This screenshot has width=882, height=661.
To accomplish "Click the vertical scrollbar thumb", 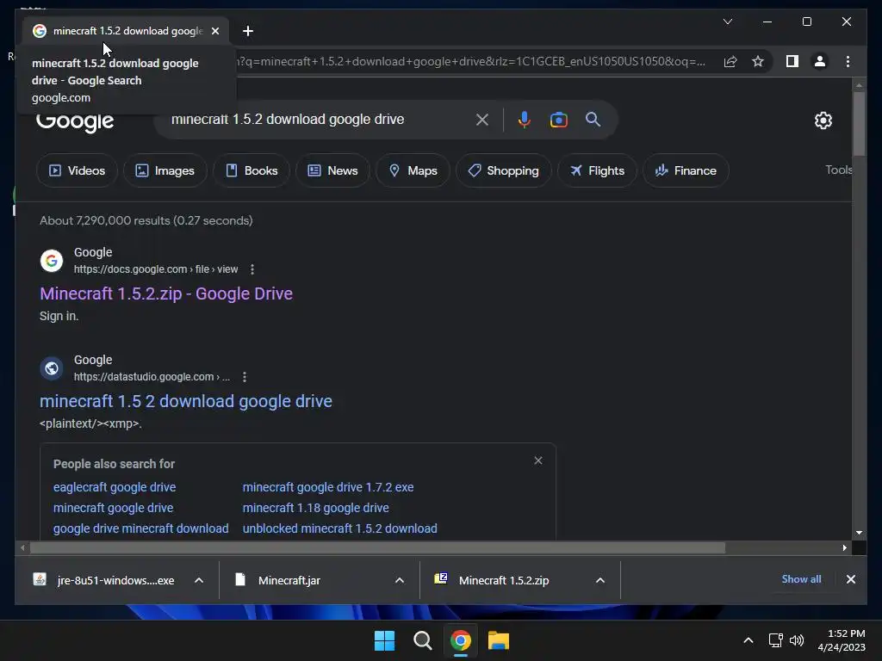I will coord(859,124).
